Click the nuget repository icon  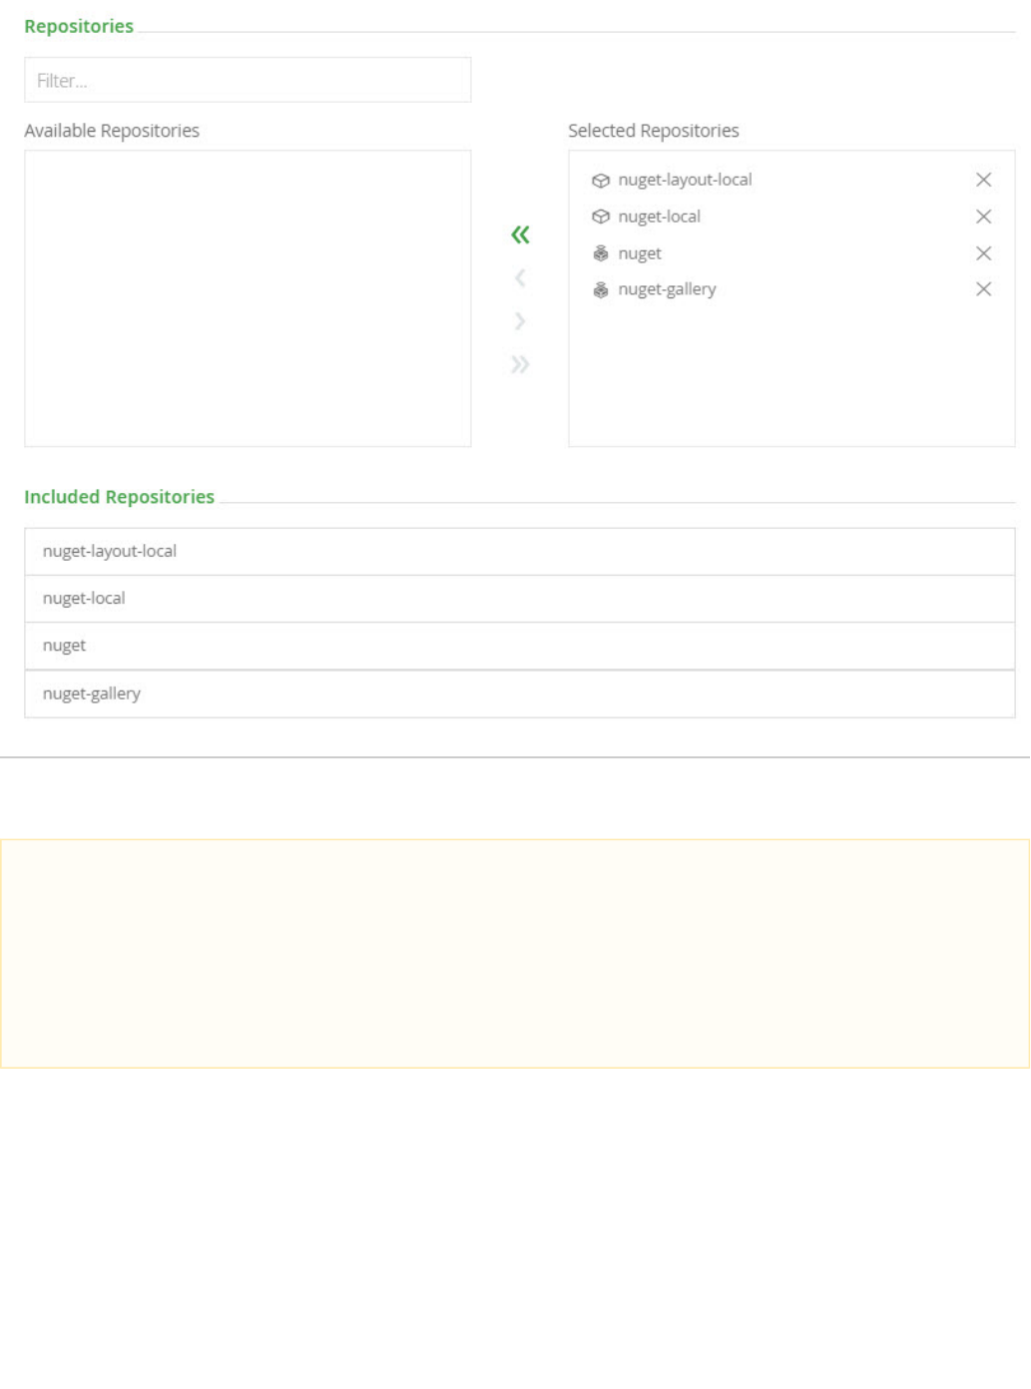coord(601,253)
